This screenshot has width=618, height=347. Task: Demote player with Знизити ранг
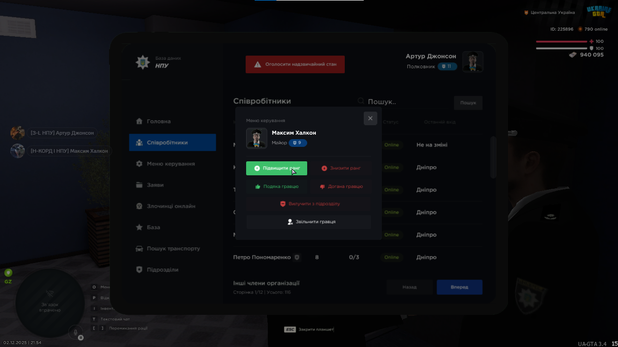point(341,168)
